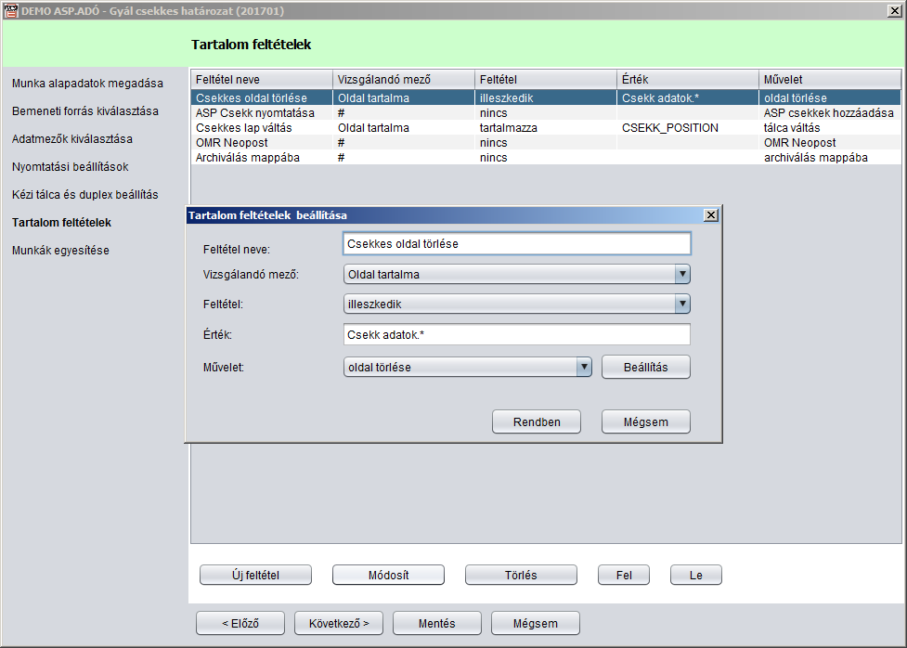Viewport: 907px width, 648px height.
Task: Click the Új feltétel button
Action: (x=255, y=575)
